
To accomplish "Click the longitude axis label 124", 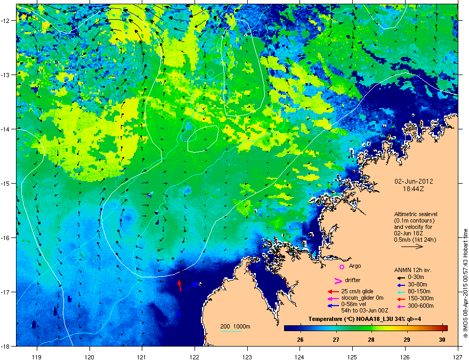I will (x=300, y=357).
